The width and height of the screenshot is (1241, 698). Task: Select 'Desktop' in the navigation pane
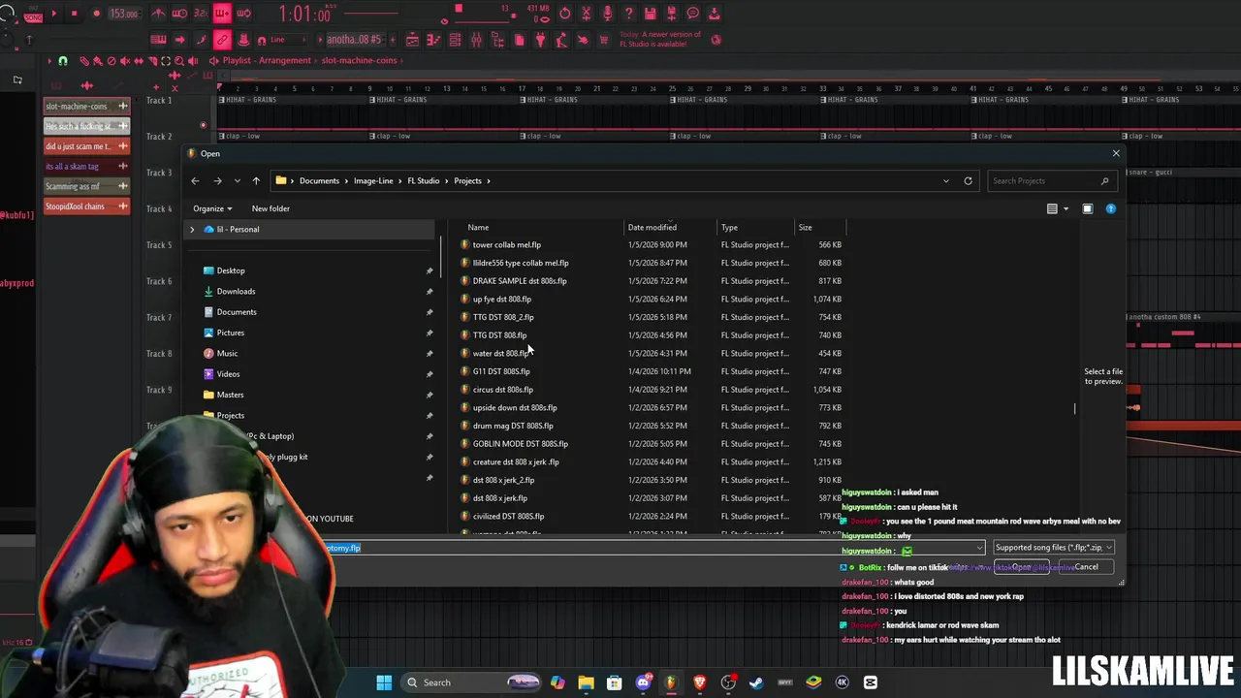tap(231, 270)
